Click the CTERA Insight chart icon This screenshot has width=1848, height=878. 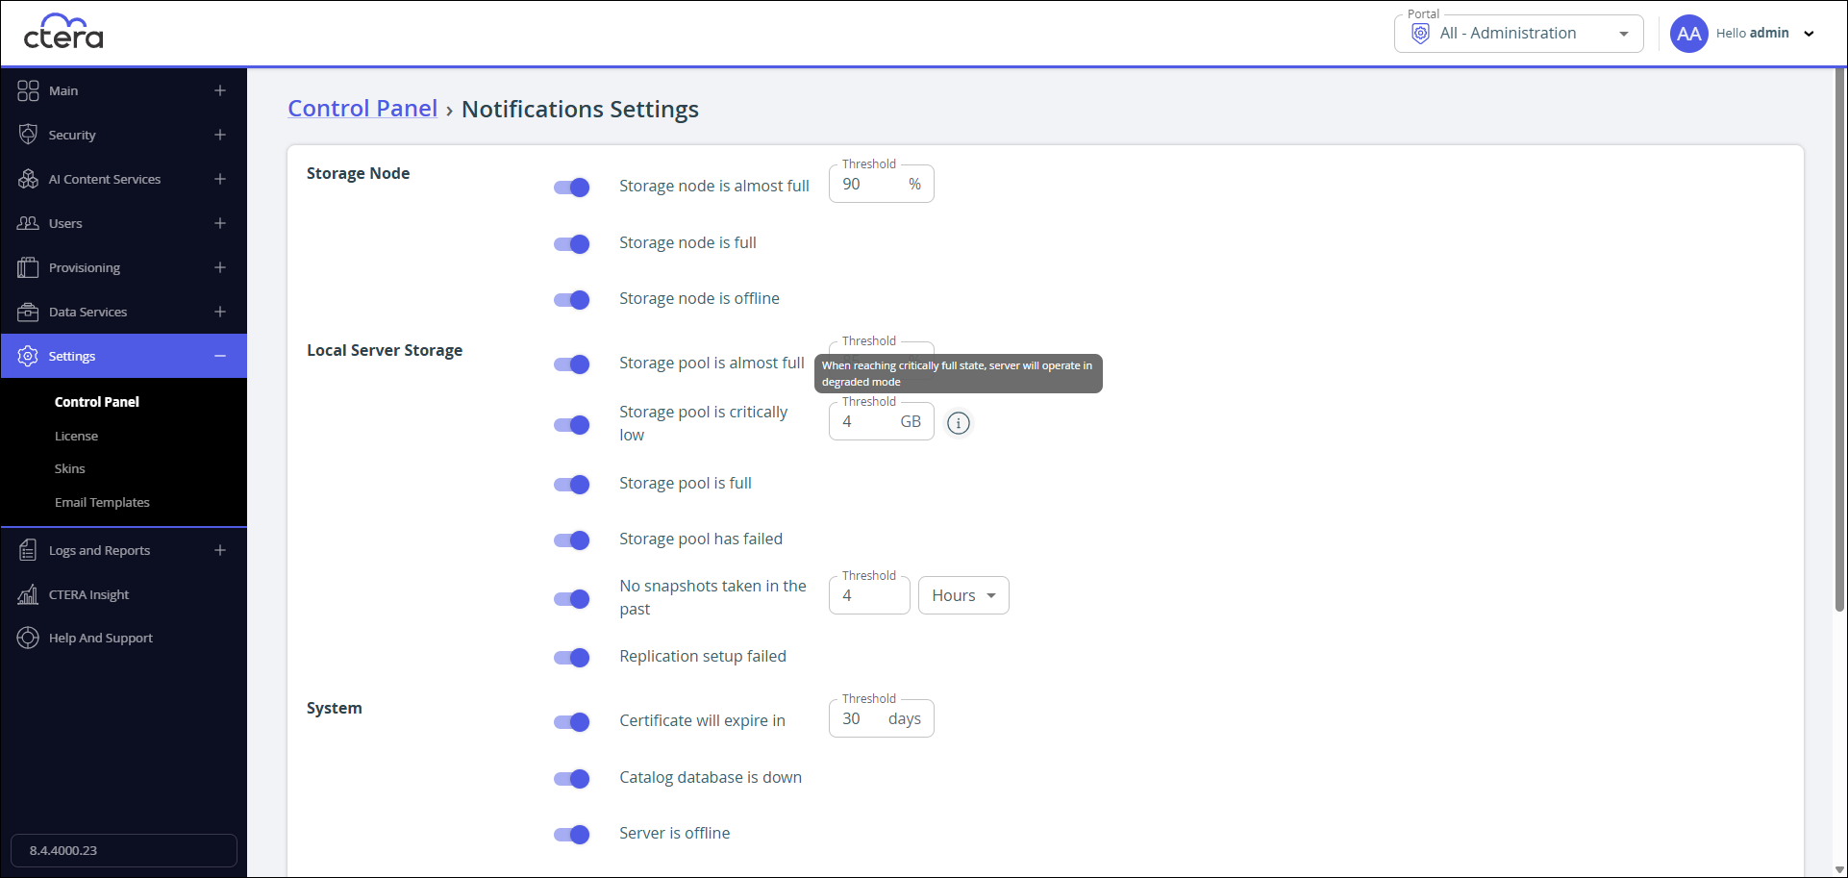[28, 594]
